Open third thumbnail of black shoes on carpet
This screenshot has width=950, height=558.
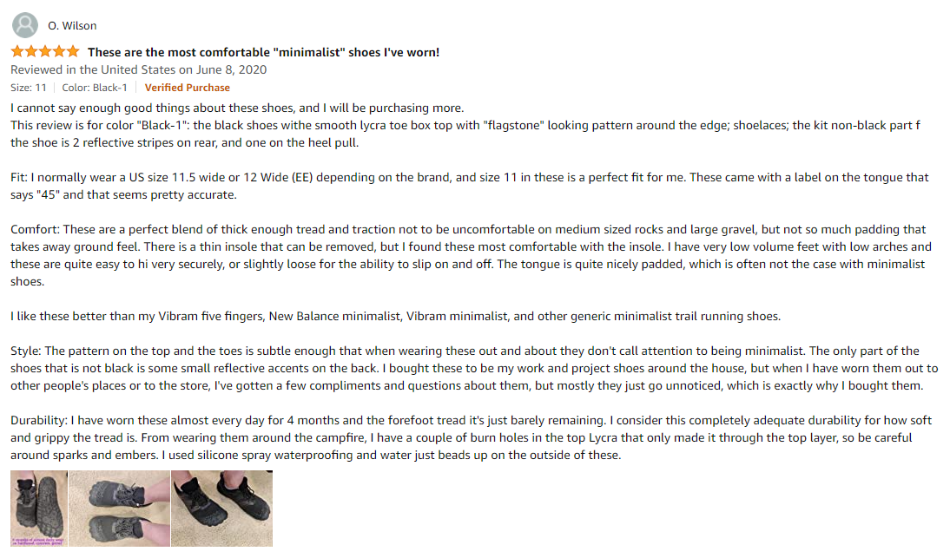click(x=221, y=508)
